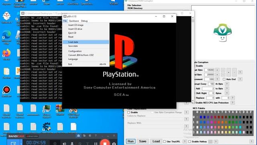Open Language menu entry
Image resolution: width=257 pixels, height=145 pixels.
(86, 59)
